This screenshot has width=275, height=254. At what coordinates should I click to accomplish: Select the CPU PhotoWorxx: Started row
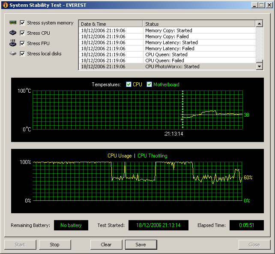point(167,67)
